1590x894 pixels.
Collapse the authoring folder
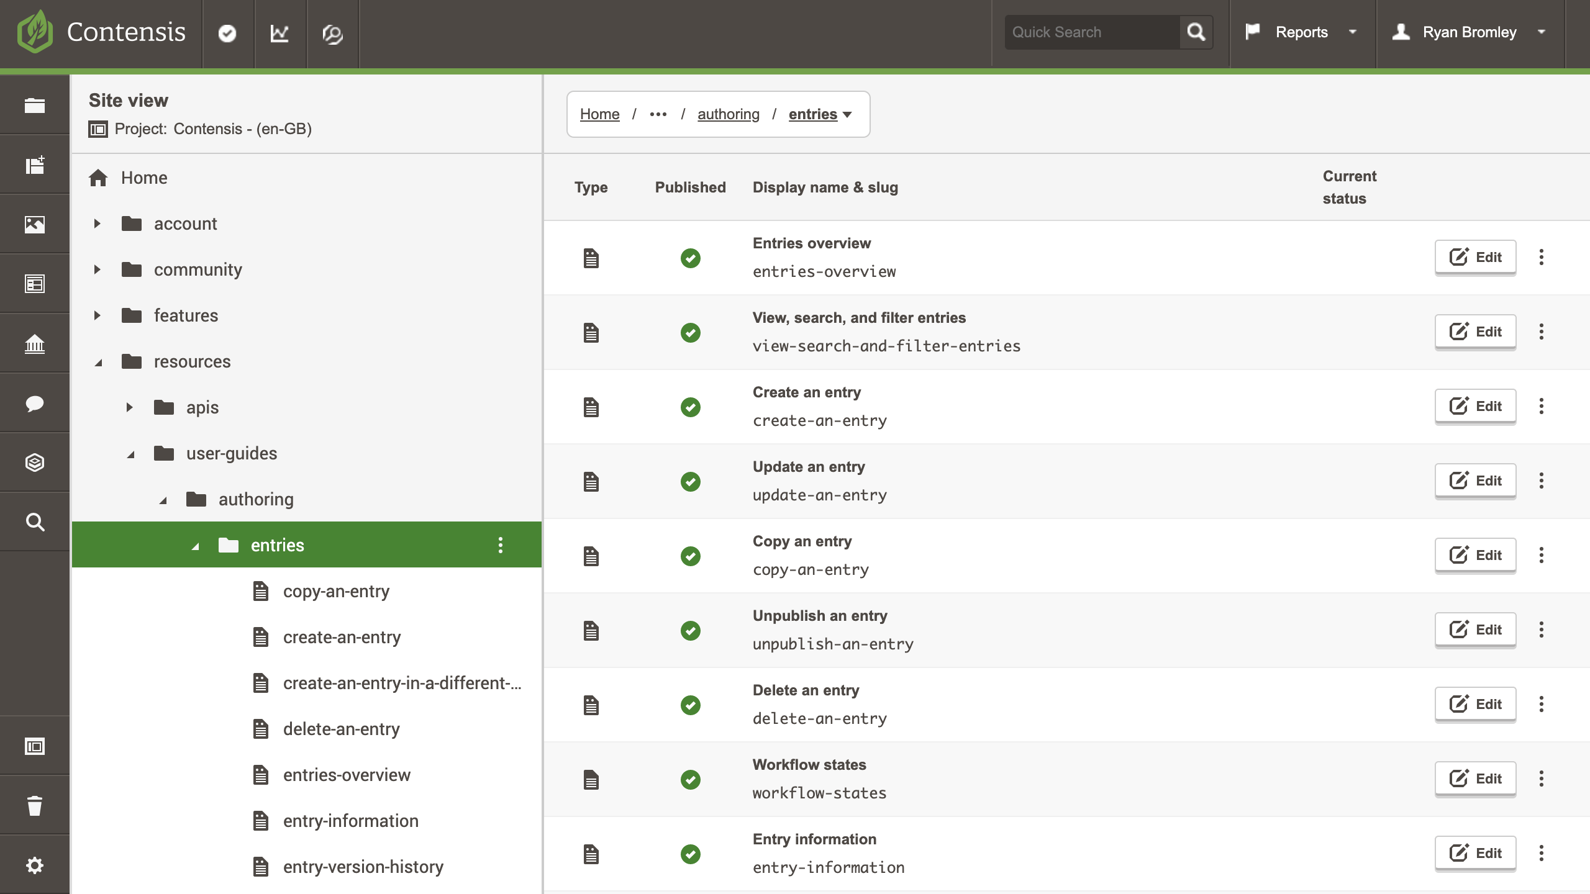[163, 500]
